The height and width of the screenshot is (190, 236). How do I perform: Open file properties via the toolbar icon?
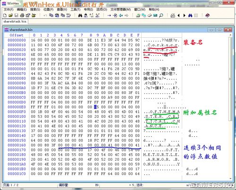(x=28, y=16)
